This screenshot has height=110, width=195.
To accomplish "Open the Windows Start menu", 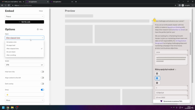I will tap(3, 108).
